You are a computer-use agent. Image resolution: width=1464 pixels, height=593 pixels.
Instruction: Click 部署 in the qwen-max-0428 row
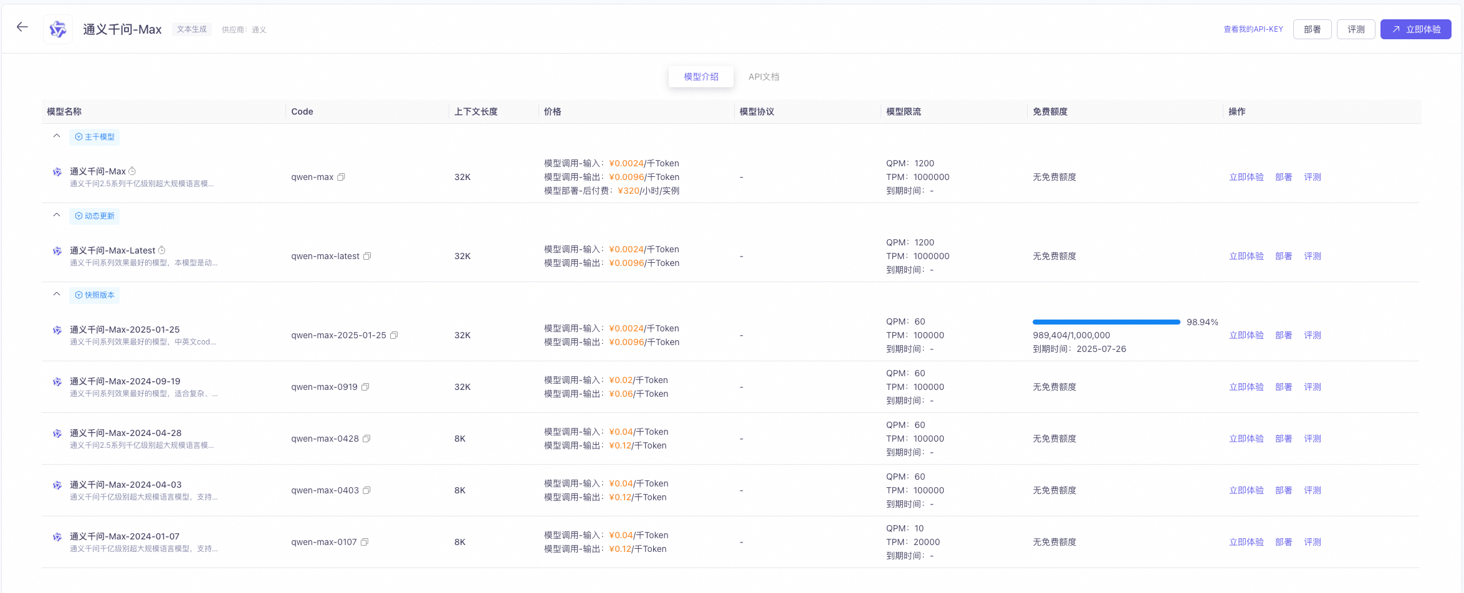pyautogui.click(x=1284, y=439)
